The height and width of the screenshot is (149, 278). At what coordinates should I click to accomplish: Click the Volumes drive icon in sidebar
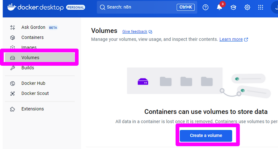click(x=12, y=58)
